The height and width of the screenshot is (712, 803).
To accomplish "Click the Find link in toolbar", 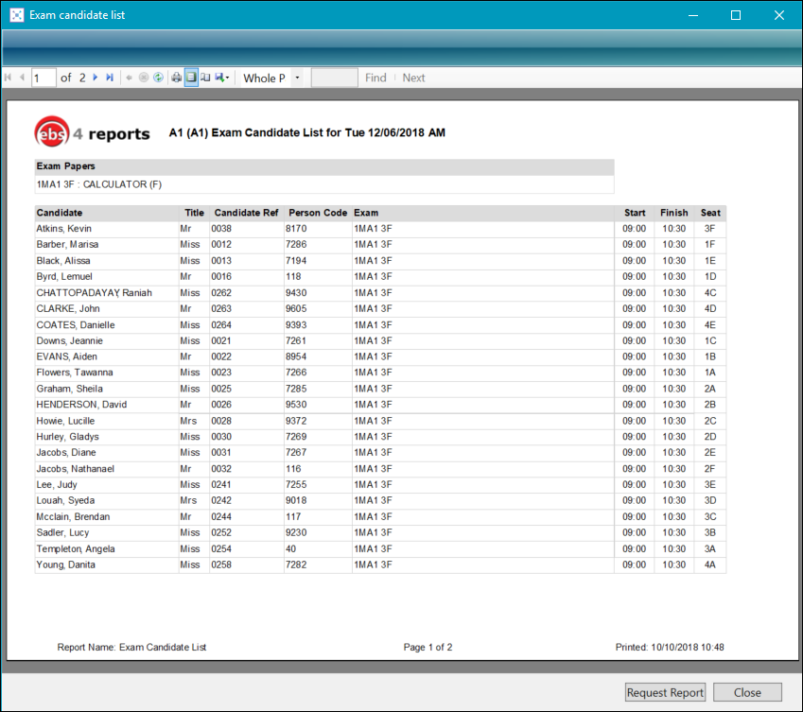I will click(375, 78).
